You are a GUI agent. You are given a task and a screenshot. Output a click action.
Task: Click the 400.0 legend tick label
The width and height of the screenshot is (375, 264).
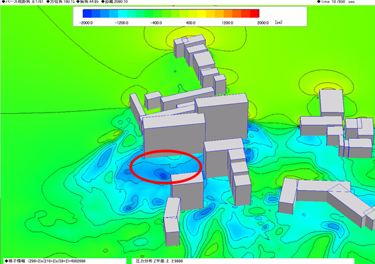point(191,22)
